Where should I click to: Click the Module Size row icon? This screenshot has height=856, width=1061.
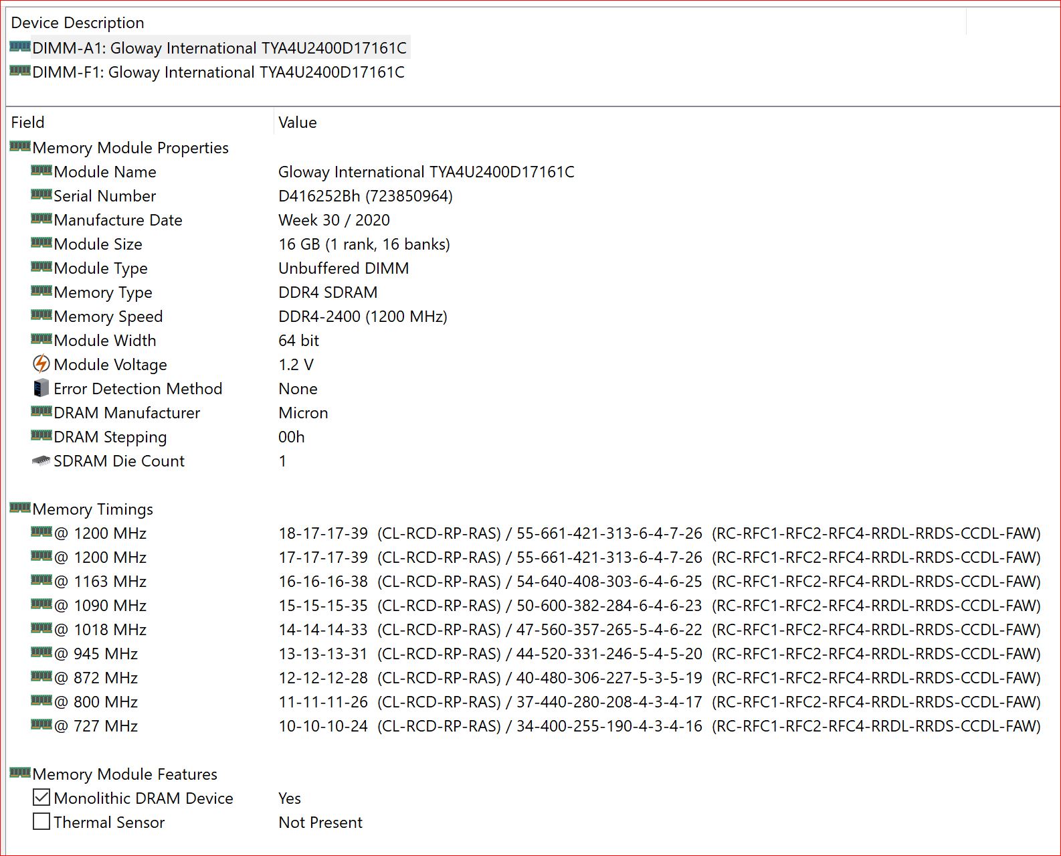[x=41, y=243]
